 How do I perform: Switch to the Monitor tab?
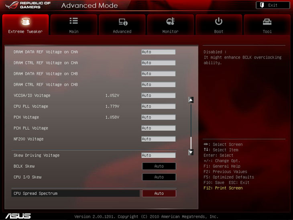[170, 25]
